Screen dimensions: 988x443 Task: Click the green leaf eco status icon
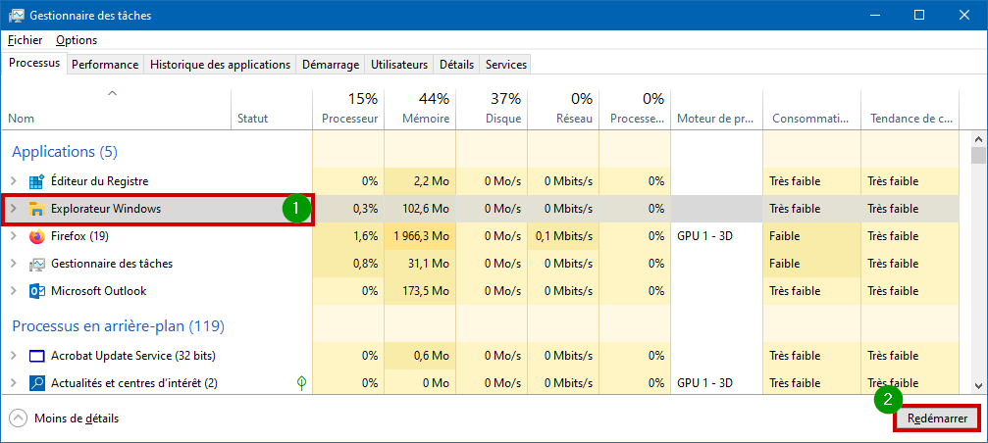302,382
